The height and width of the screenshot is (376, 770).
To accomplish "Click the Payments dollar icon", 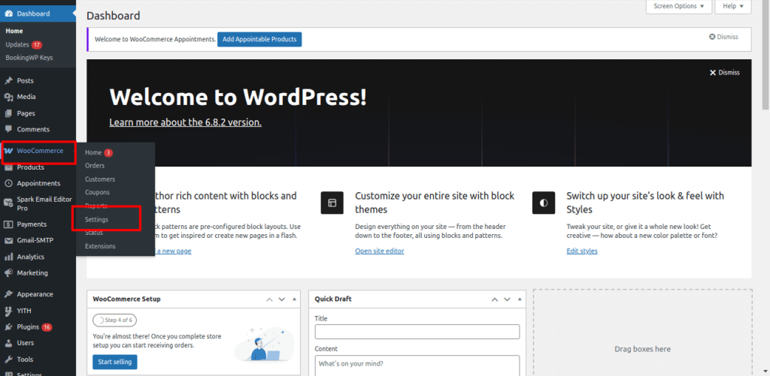I will (x=8, y=224).
